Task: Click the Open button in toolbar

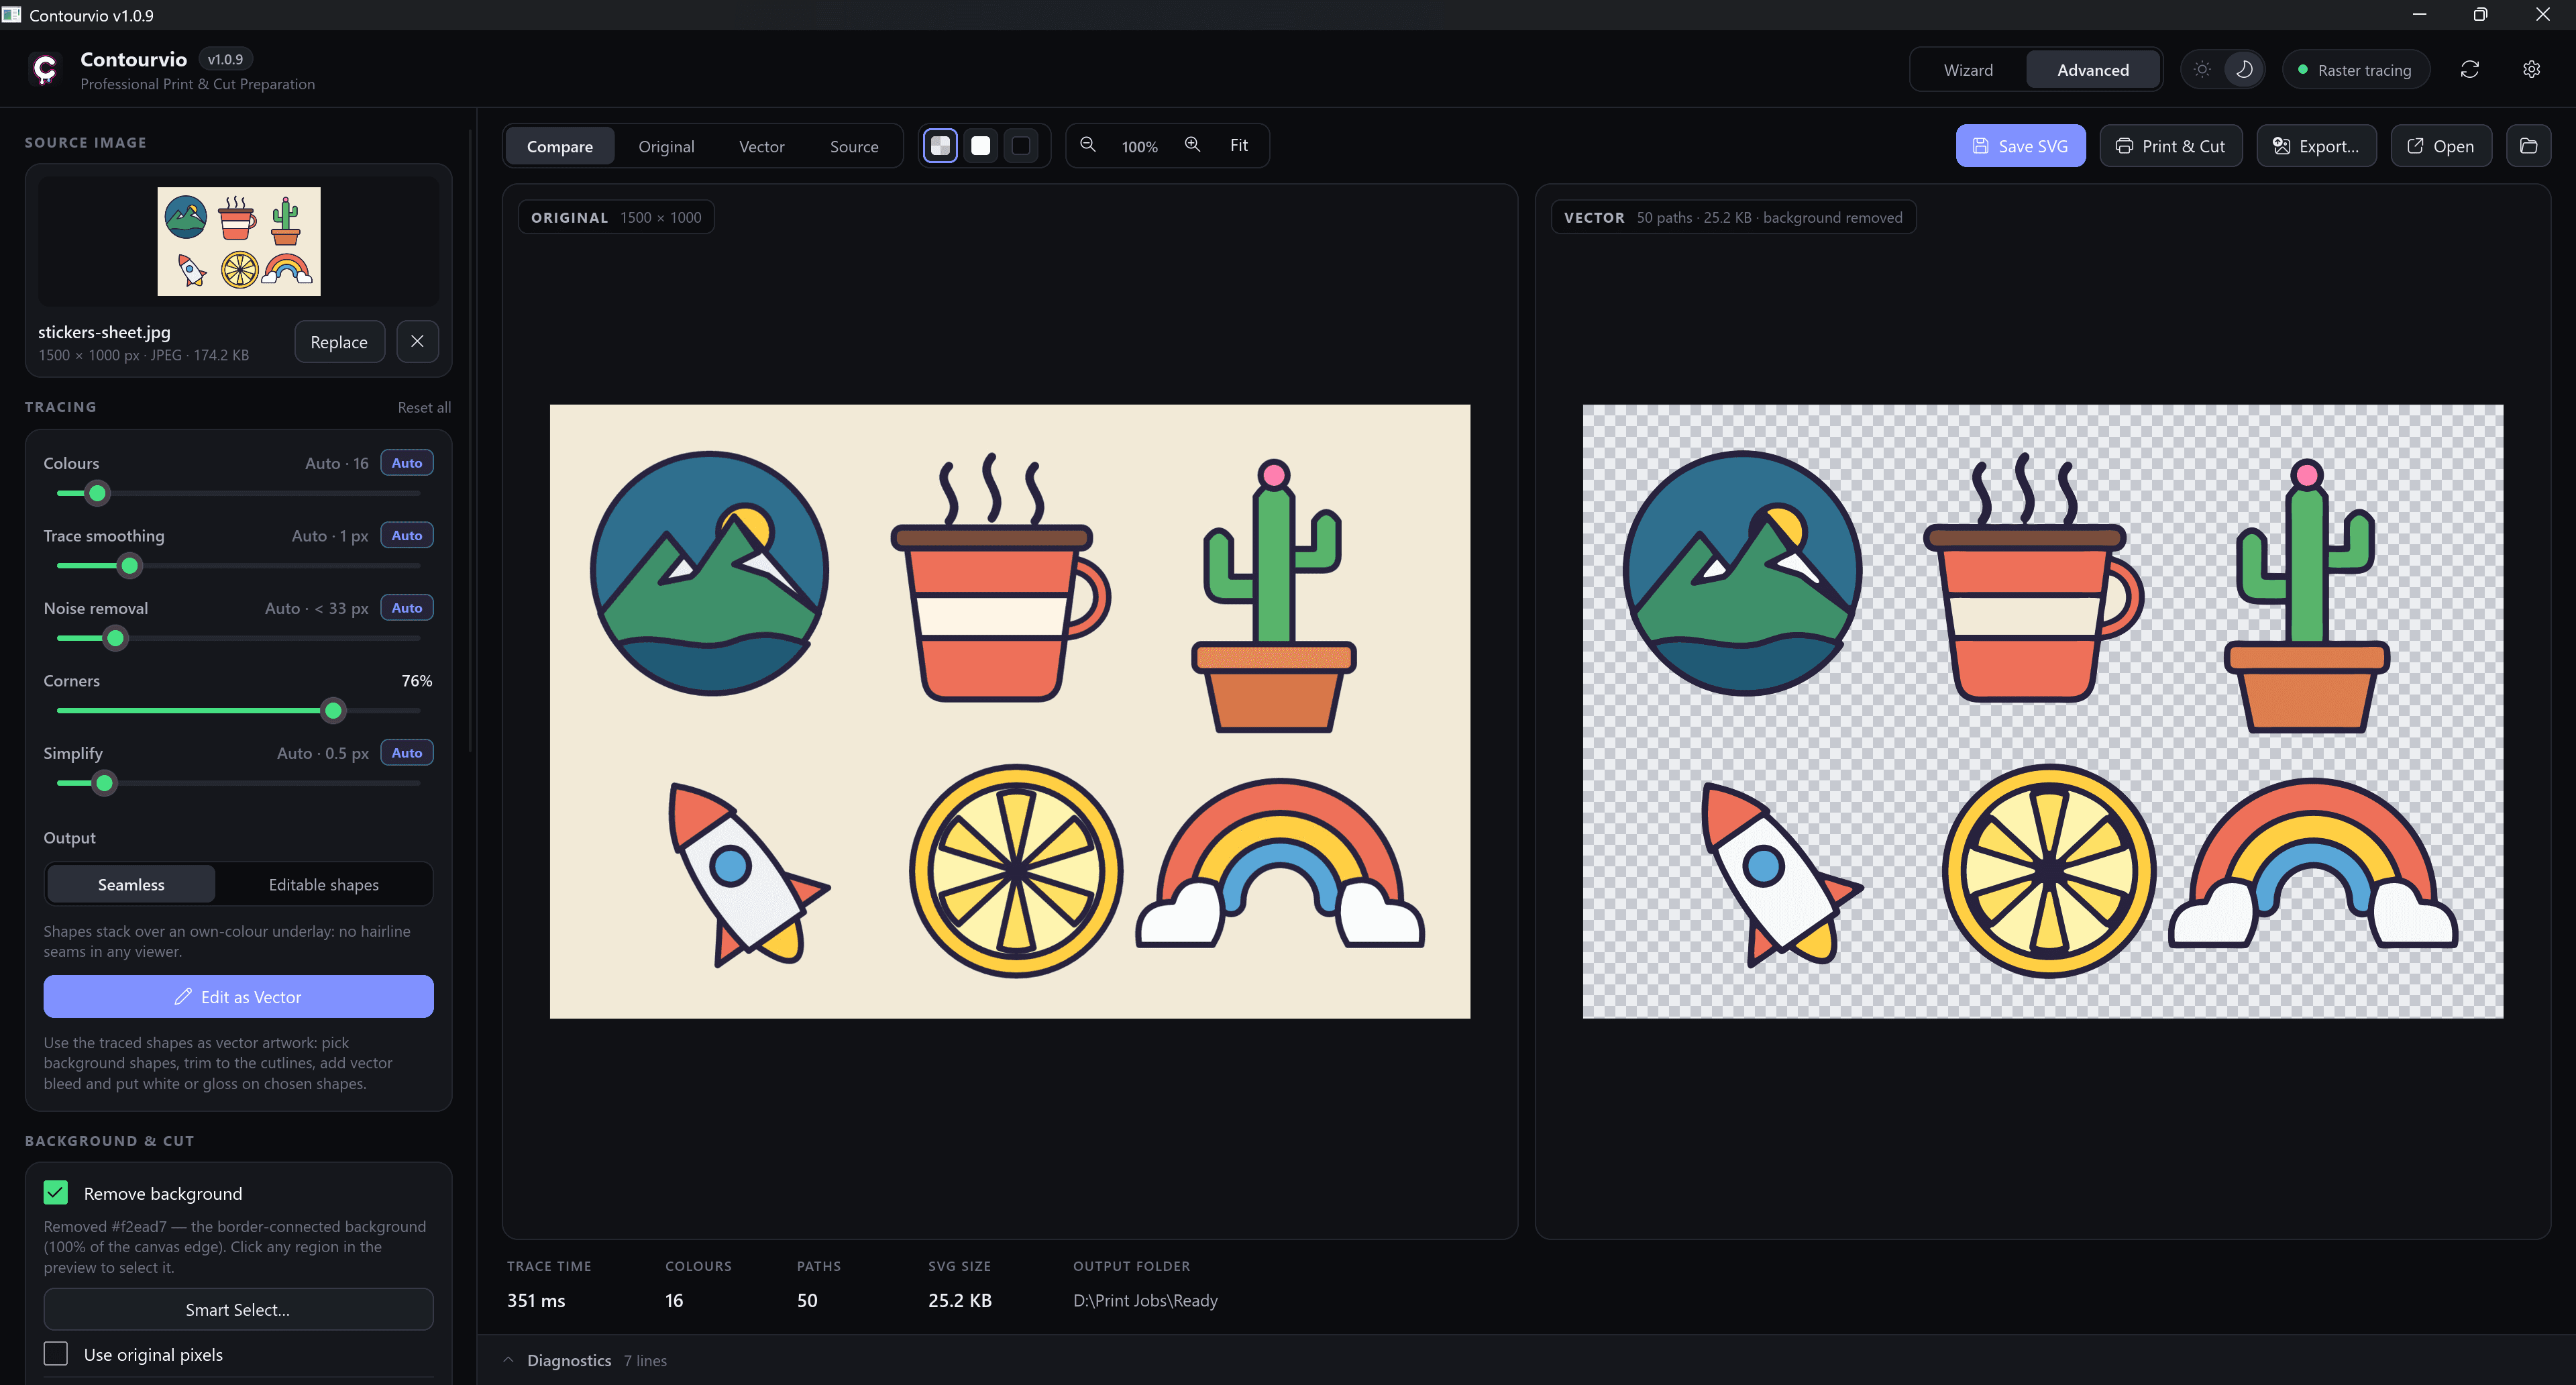Action: [x=2441, y=146]
